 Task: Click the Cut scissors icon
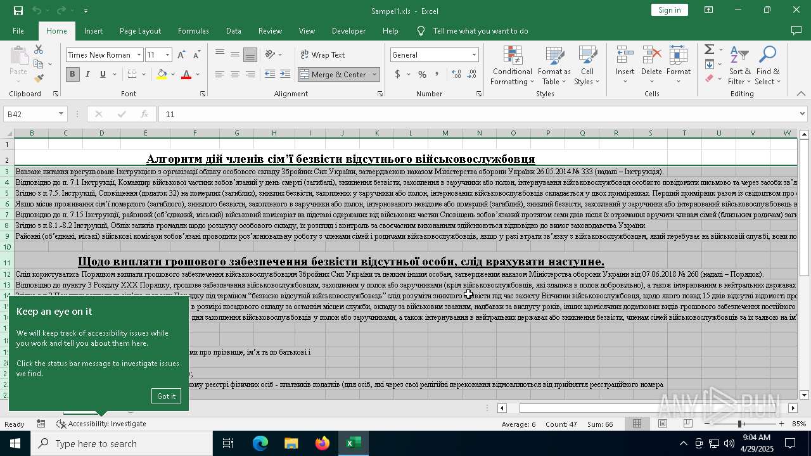(39, 49)
